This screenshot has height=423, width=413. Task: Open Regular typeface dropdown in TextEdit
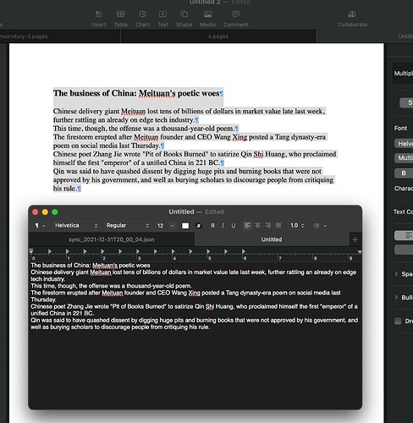[127, 226]
